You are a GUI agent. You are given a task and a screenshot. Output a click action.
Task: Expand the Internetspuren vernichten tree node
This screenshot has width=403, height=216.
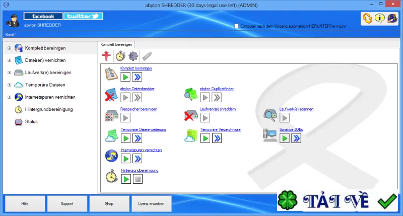(x=9, y=97)
